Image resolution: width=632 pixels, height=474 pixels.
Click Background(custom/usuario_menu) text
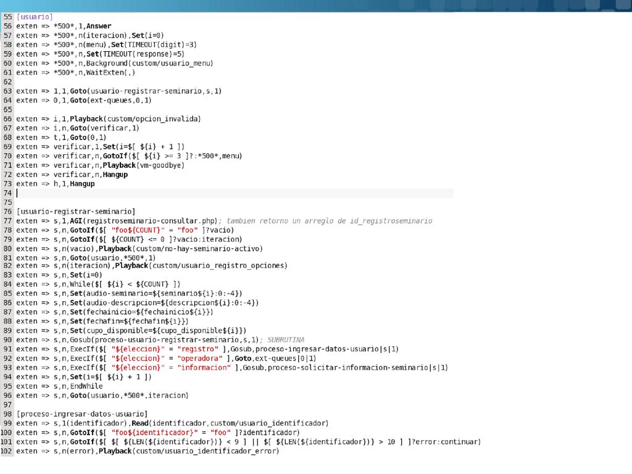coord(149,64)
